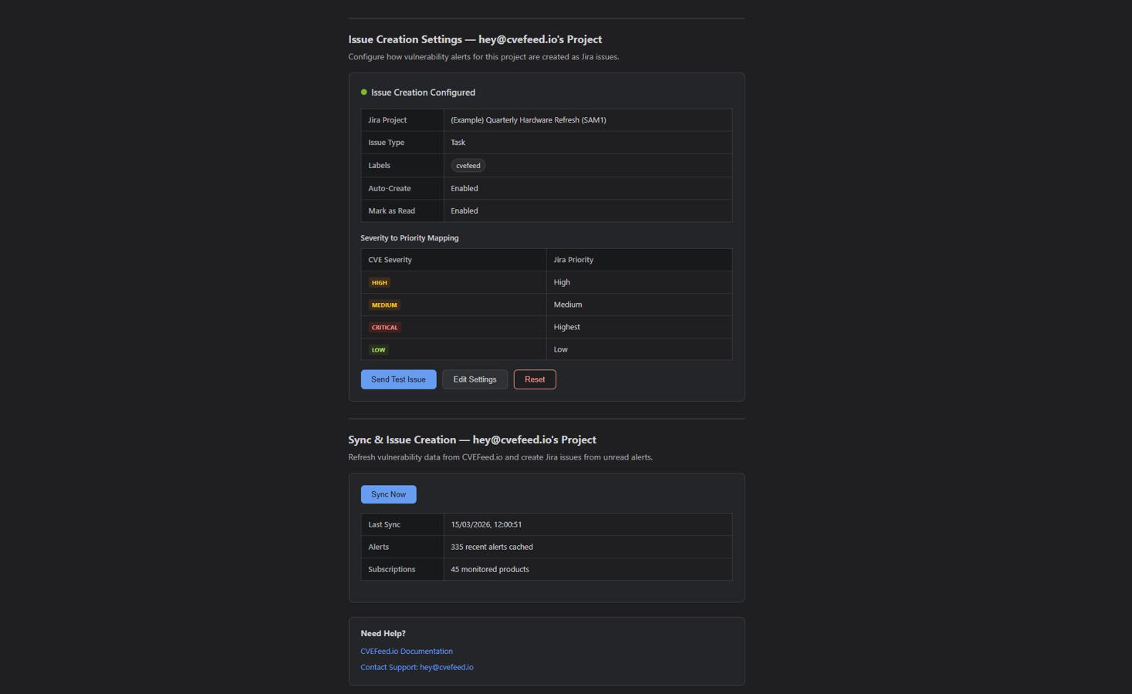Open Edit Settings for issue creation

(x=474, y=379)
